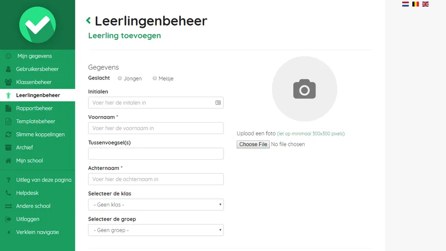446x251 pixels.
Task: Click the 'No file chosen' text
Action: [x=288, y=144]
